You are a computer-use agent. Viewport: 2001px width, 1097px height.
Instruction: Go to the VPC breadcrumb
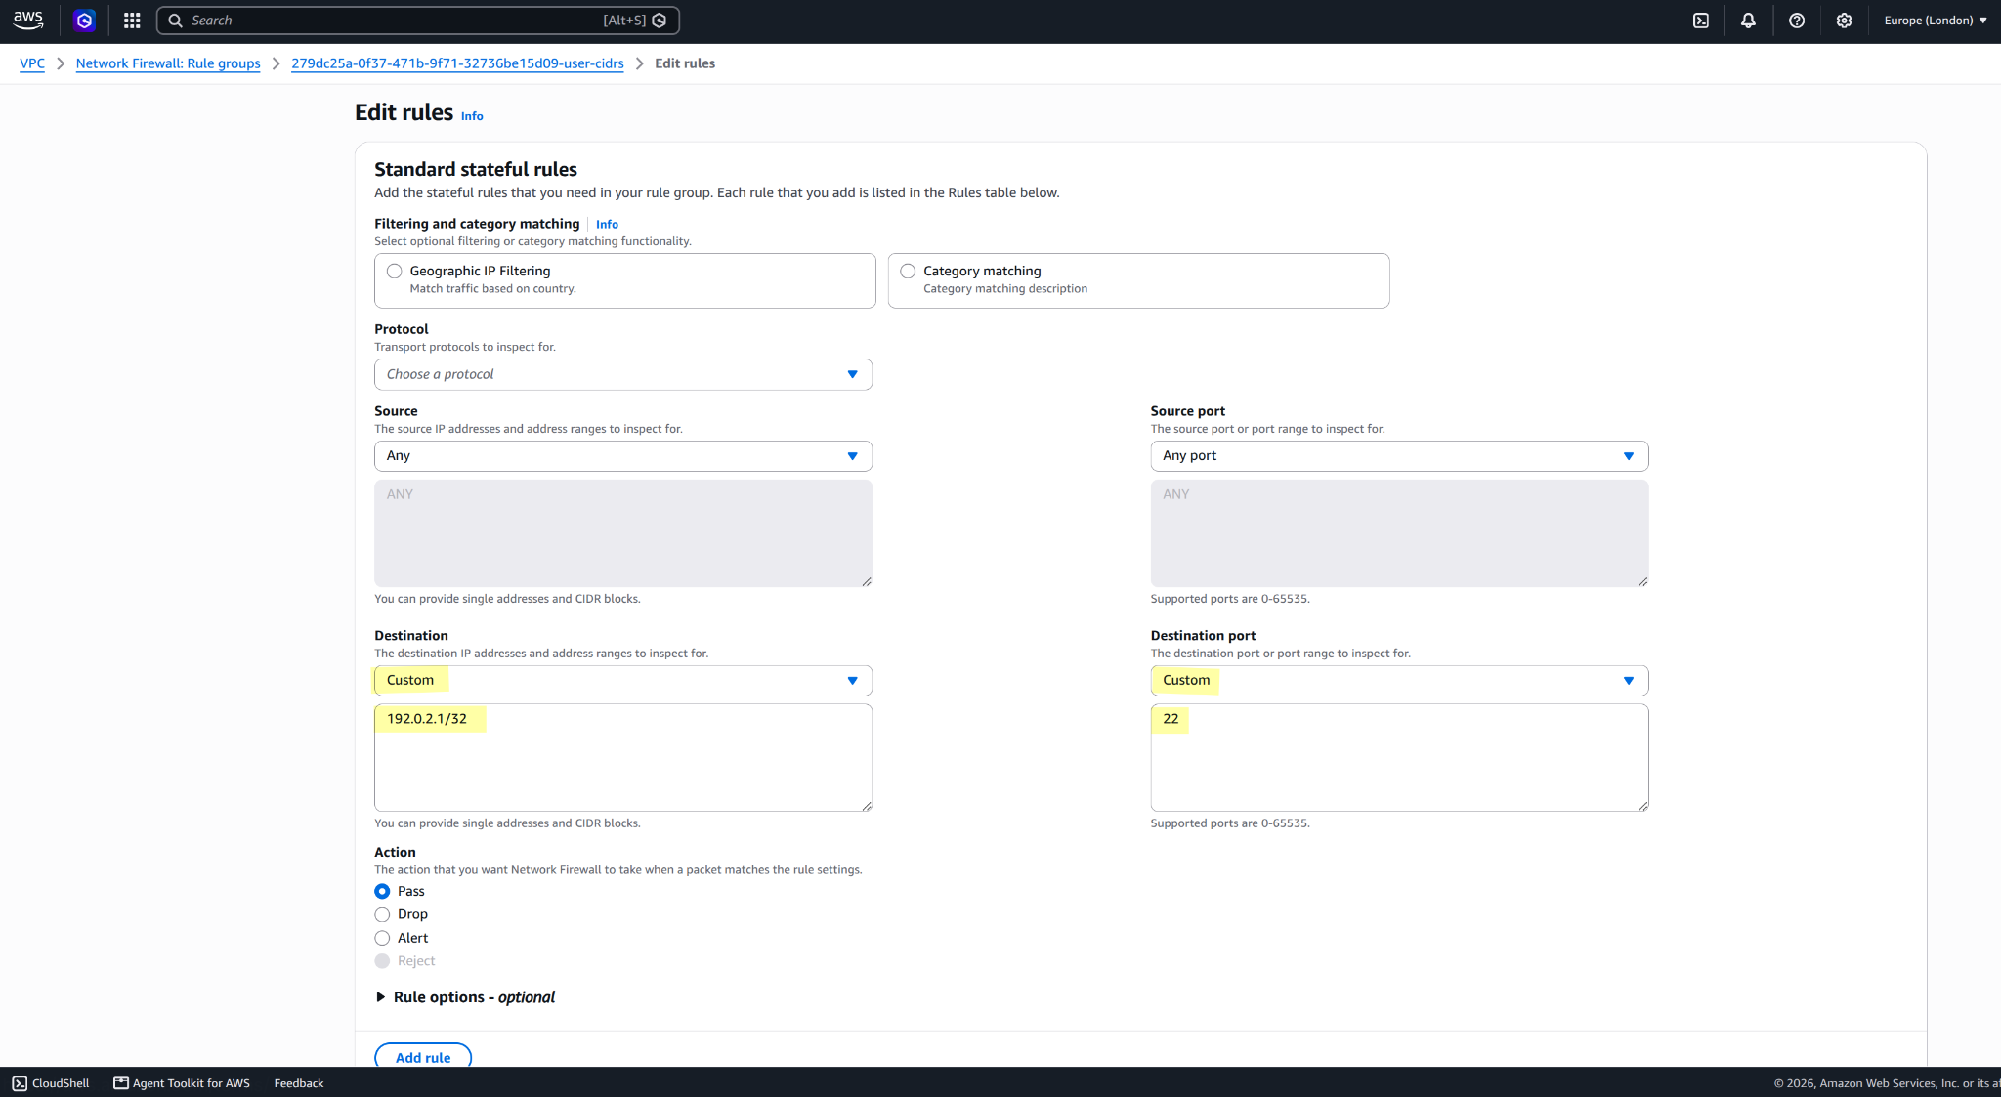pos(32,63)
